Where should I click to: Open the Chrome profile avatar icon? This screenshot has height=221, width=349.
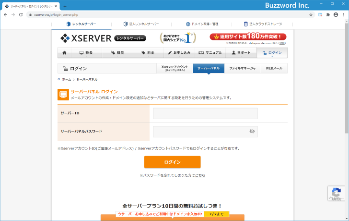coord(336,15)
